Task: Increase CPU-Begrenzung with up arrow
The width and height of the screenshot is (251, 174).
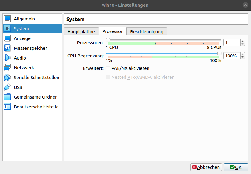Action: click(242, 54)
